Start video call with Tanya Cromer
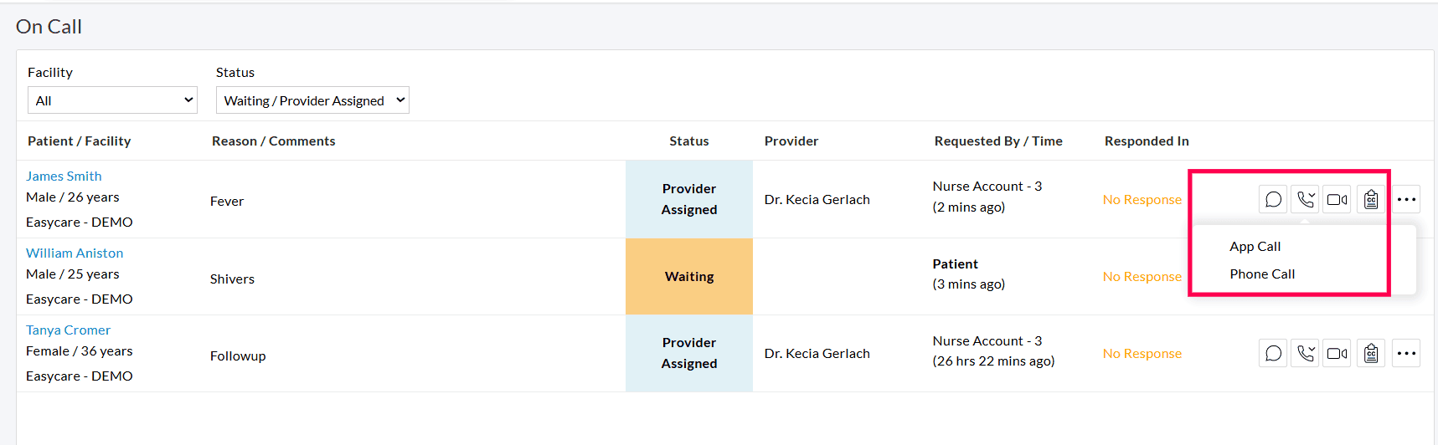Screen dimensions: 1438x445 tap(1337, 353)
